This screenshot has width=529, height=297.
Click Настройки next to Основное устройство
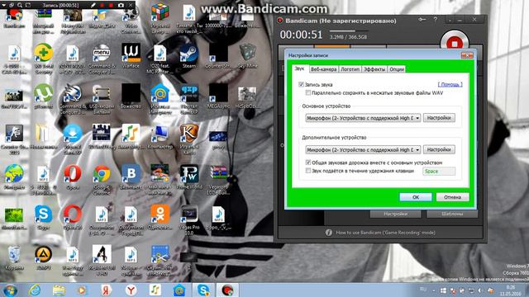(439, 118)
